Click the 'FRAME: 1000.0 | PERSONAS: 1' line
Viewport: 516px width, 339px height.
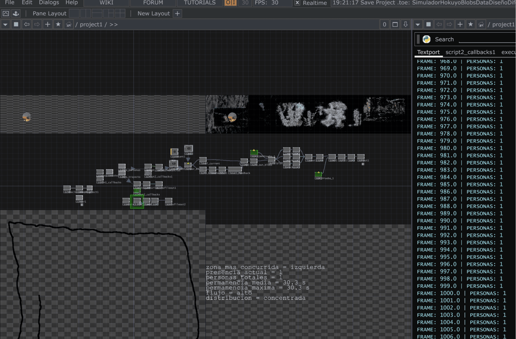(461, 293)
